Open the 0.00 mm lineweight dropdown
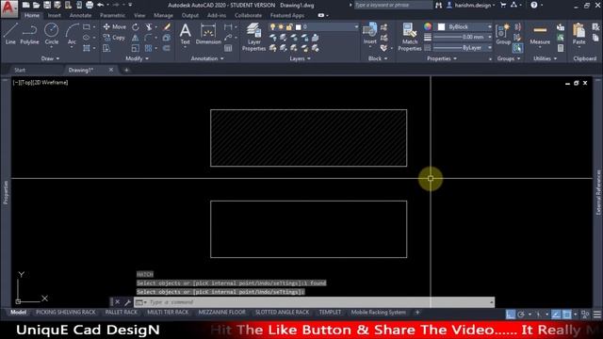 click(x=463, y=38)
